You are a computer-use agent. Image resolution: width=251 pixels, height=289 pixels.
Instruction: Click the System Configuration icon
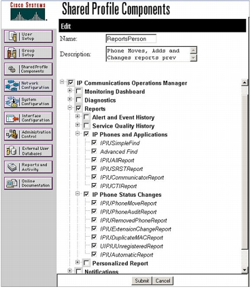12,102
